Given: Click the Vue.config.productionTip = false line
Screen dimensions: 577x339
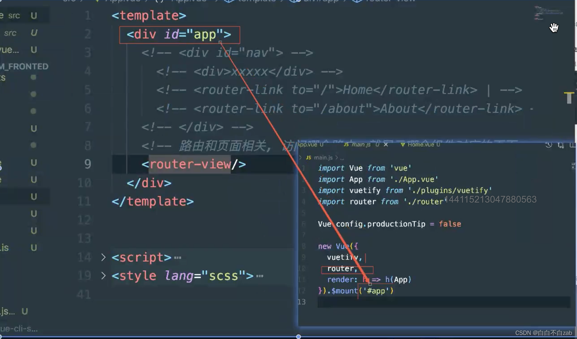Looking at the screenshot, I should [x=389, y=224].
